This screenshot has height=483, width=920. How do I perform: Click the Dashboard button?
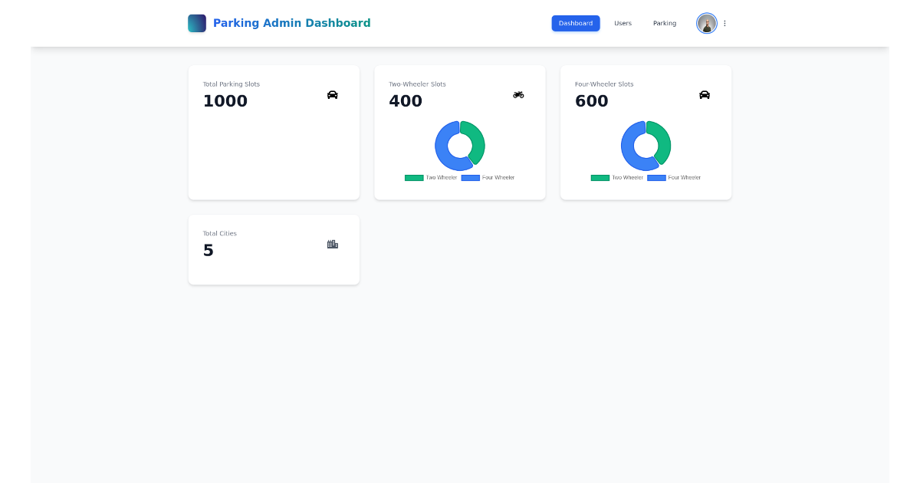576,23
